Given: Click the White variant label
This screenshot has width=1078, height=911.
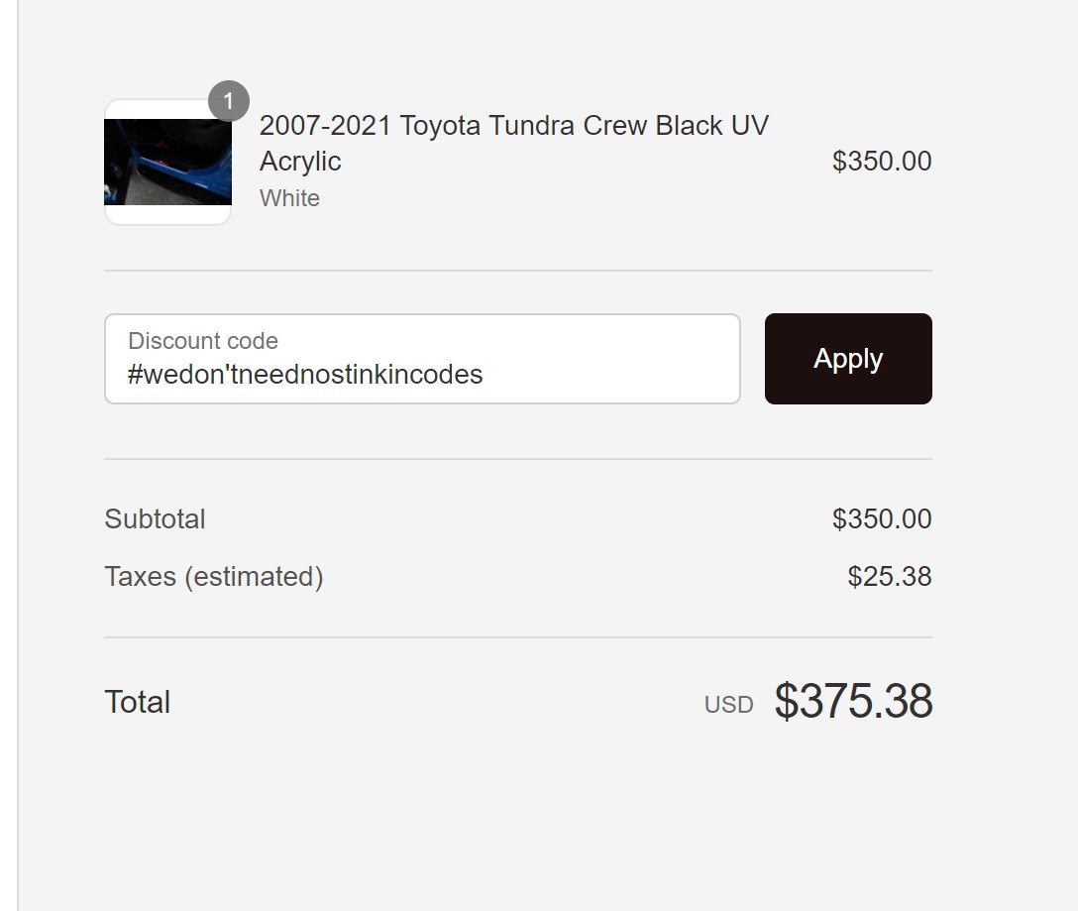Looking at the screenshot, I should [x=289, y=198].
